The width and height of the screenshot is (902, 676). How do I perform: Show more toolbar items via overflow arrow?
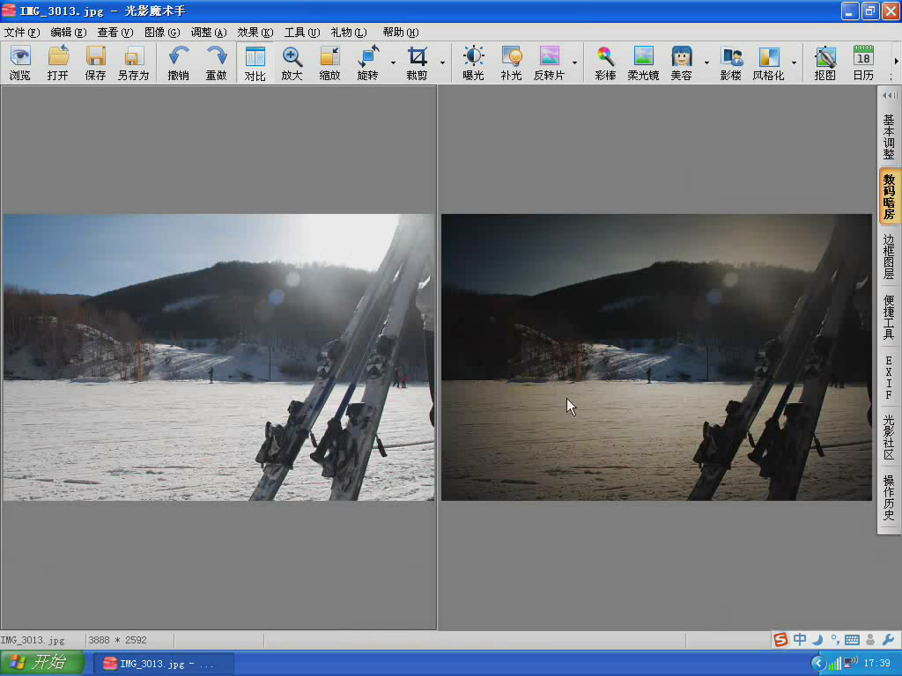click(896, 62)
